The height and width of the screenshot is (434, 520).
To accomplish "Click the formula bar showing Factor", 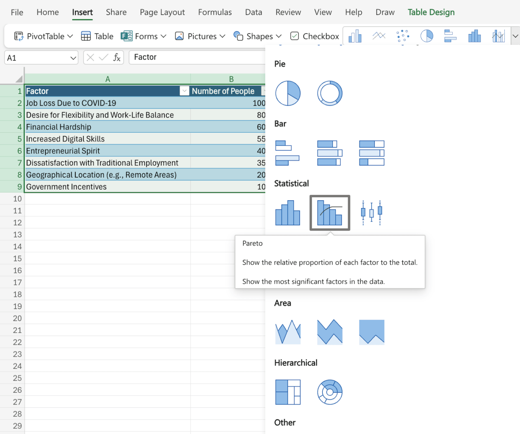I will coord(197,57).
